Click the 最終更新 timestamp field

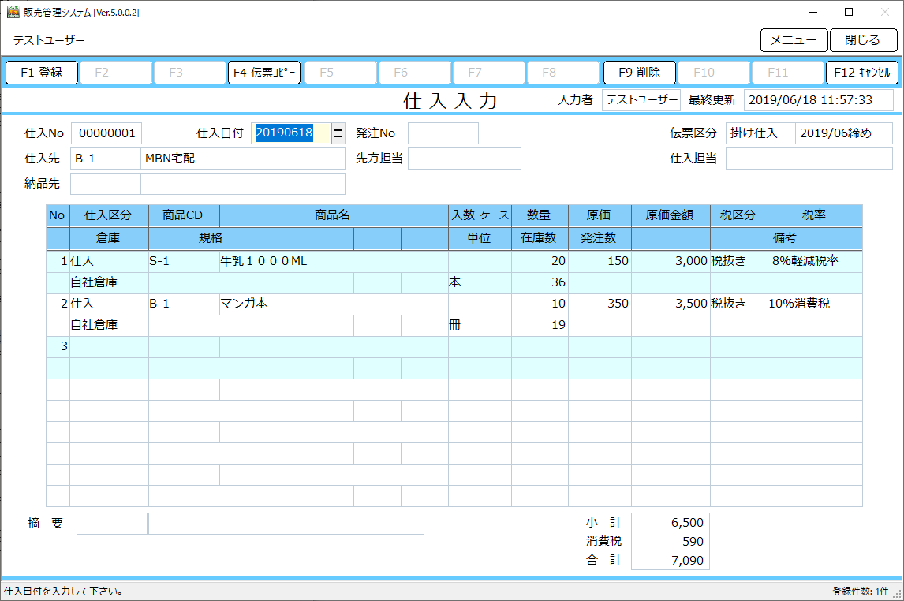click(x=819, y=100)
